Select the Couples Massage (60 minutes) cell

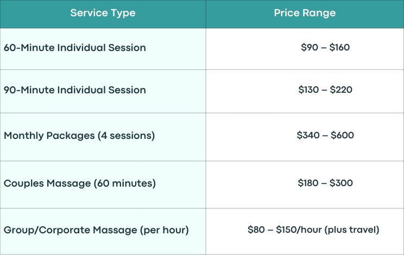pyautogui.click(x=103, y=184)
